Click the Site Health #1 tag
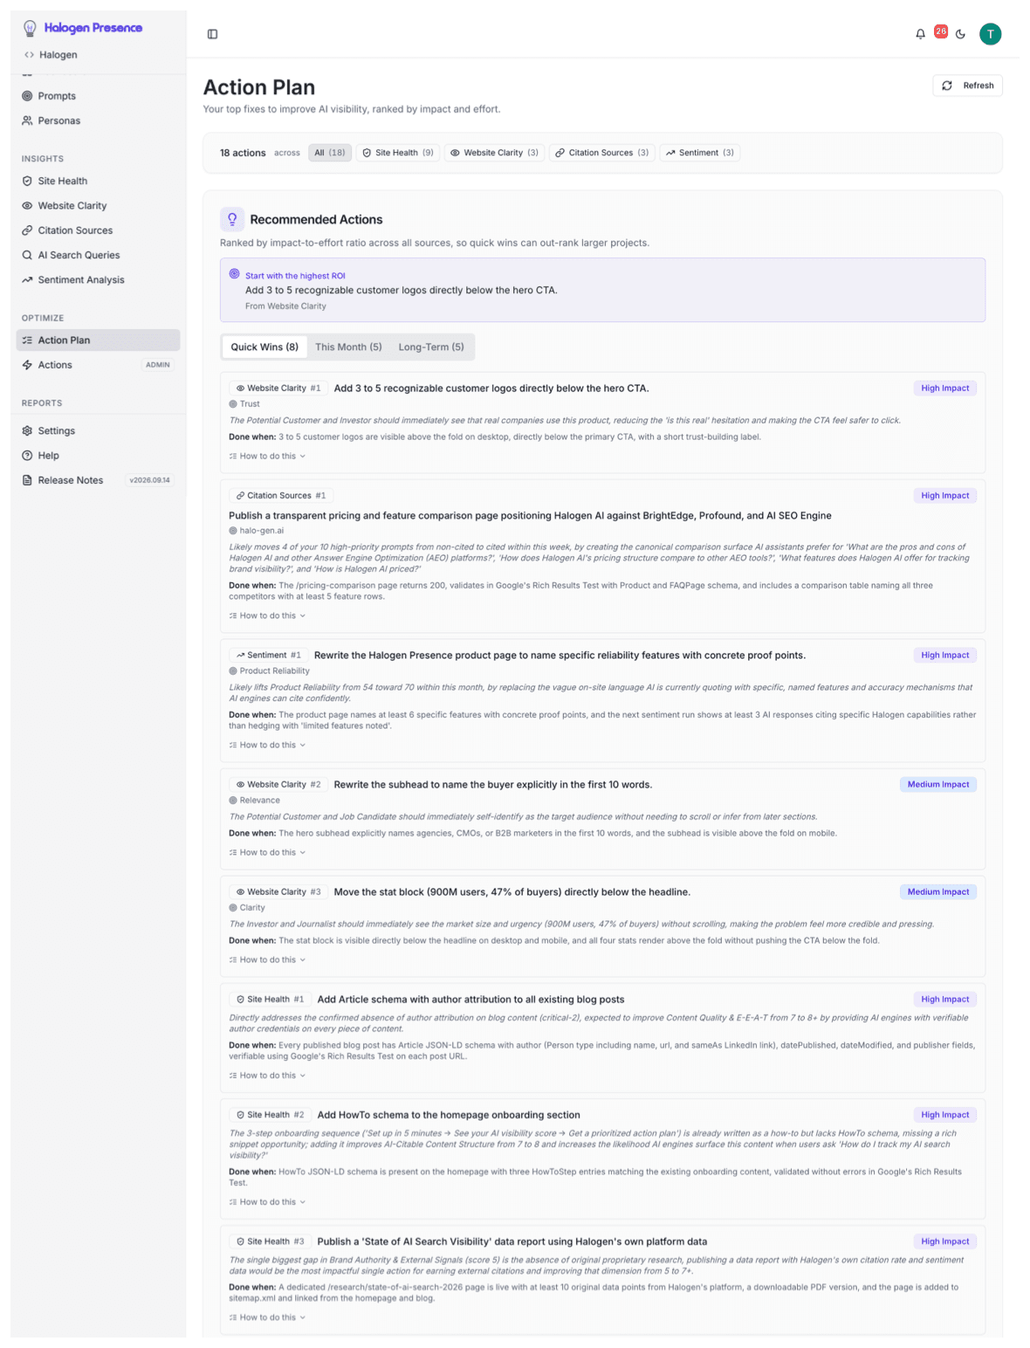The height and width of the screenshot is (1348, 1030). pos(270,1000)
